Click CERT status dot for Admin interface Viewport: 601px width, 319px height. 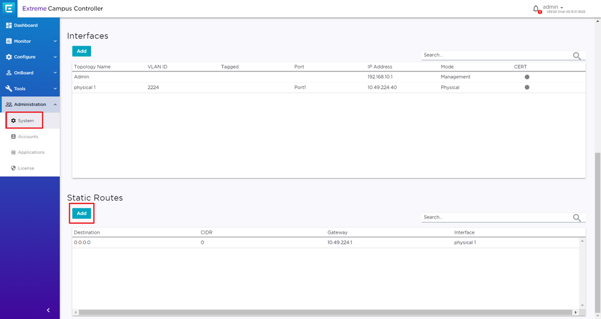point(527,77)
